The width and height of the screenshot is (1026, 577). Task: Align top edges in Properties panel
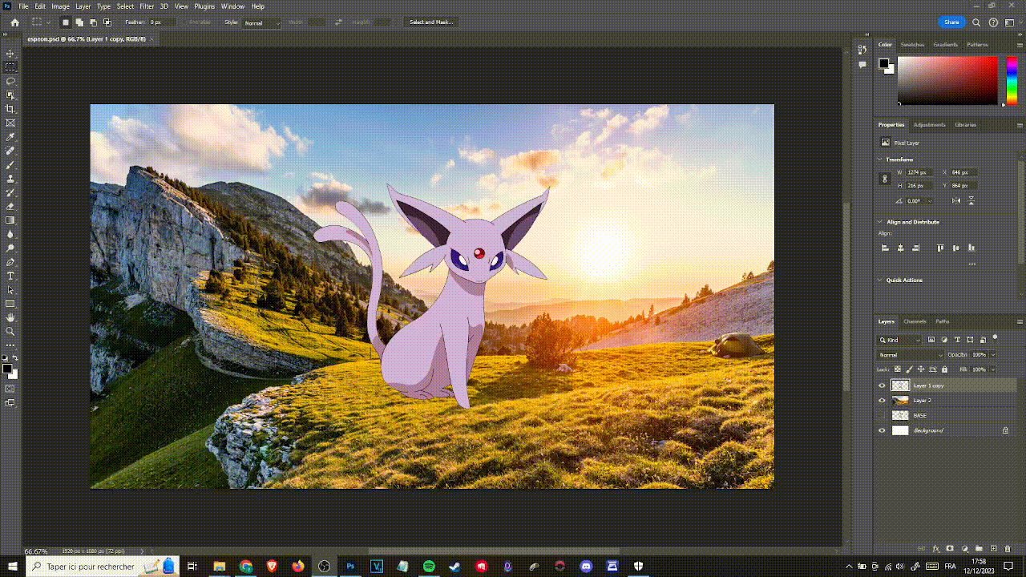[940, 248]
